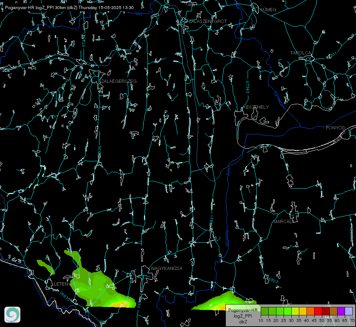Click the legend scale value 10
Image resolution: width=356 pixels, height=327 pixels.
(x=261, y=321)
